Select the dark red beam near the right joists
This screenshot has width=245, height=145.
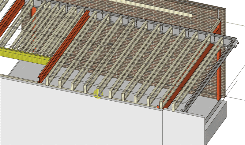pos(189,76)
